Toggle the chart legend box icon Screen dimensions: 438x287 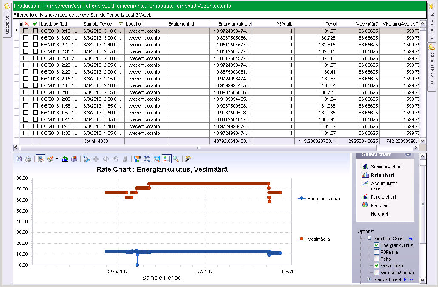pos(166,159)
